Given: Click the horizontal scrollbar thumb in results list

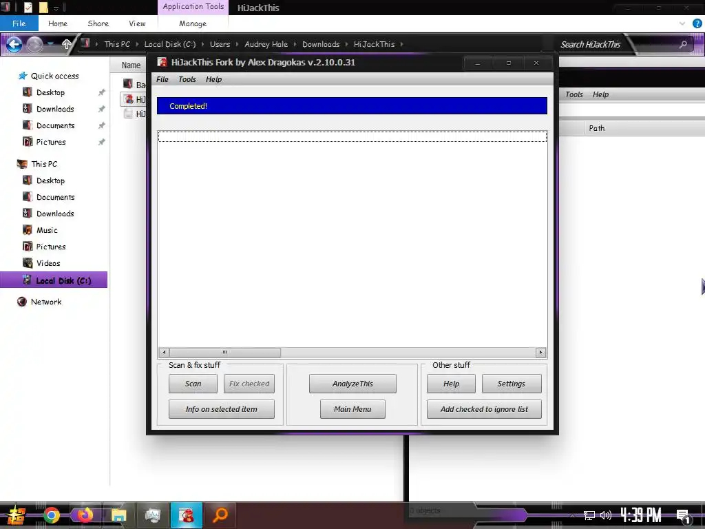Looking at the screenshot, I should [x=225, y=352].
